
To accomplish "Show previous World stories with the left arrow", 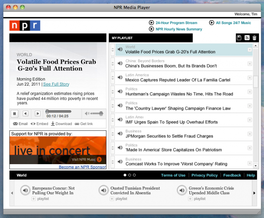I will click(x=12, y=193).
